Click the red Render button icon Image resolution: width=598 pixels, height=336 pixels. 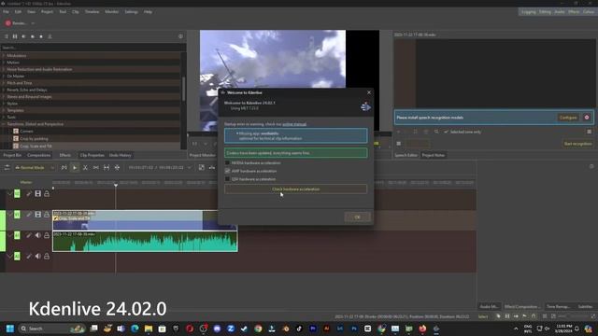[x=8, y=23]
